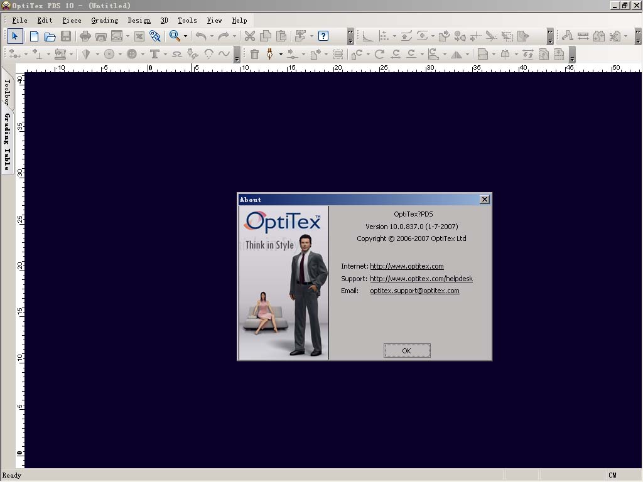Click the Open folder icon
643x482 pixels.
(x=50, y=36)
